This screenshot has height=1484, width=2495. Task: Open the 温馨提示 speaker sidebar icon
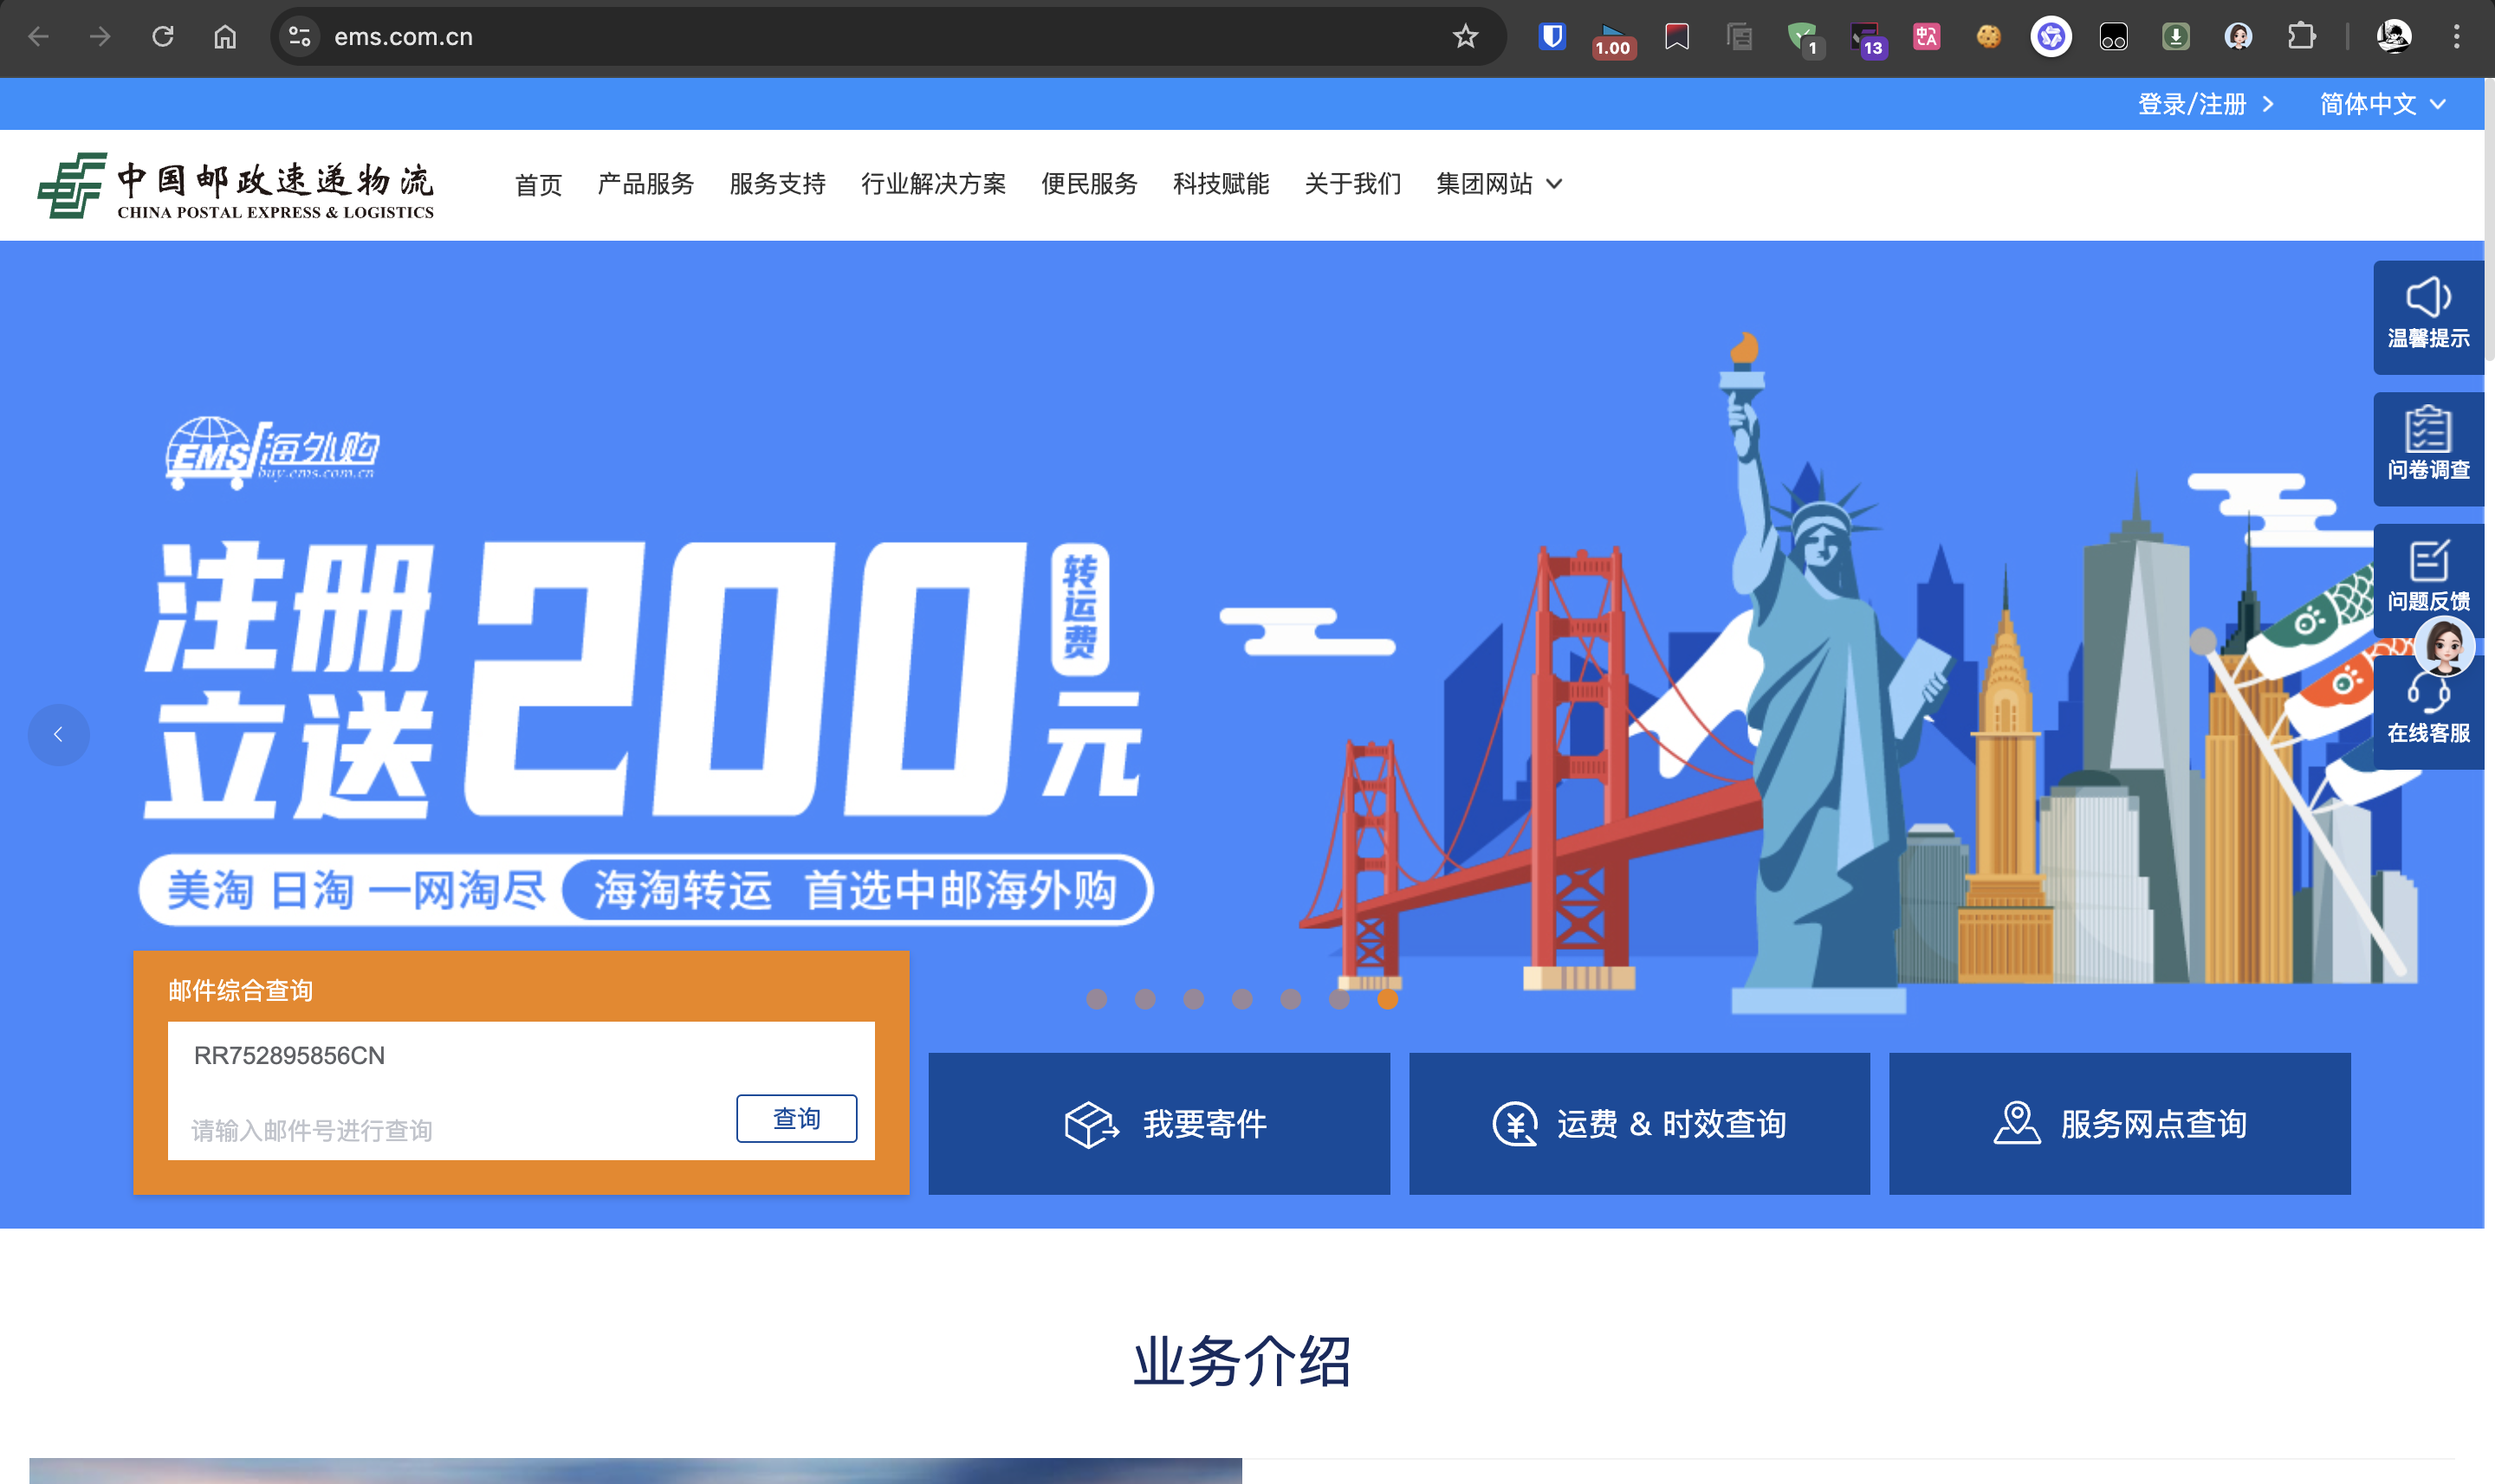click(x=2428, y=316)
